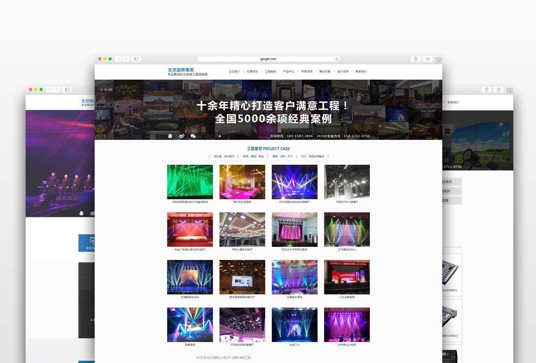Open the 工程案例 navigation item
Viewport: 536px width, 363px height.
click(x=271, y=72)
